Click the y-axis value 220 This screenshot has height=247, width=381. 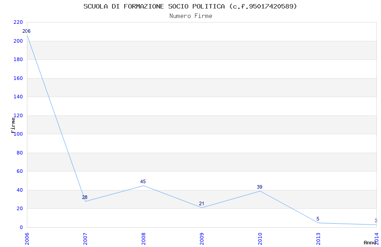coord(18,22)
